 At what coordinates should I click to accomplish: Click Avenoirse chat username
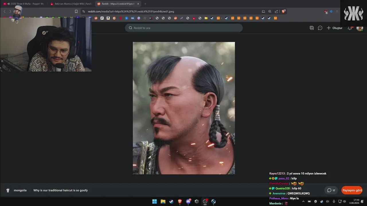click(279, 193)
